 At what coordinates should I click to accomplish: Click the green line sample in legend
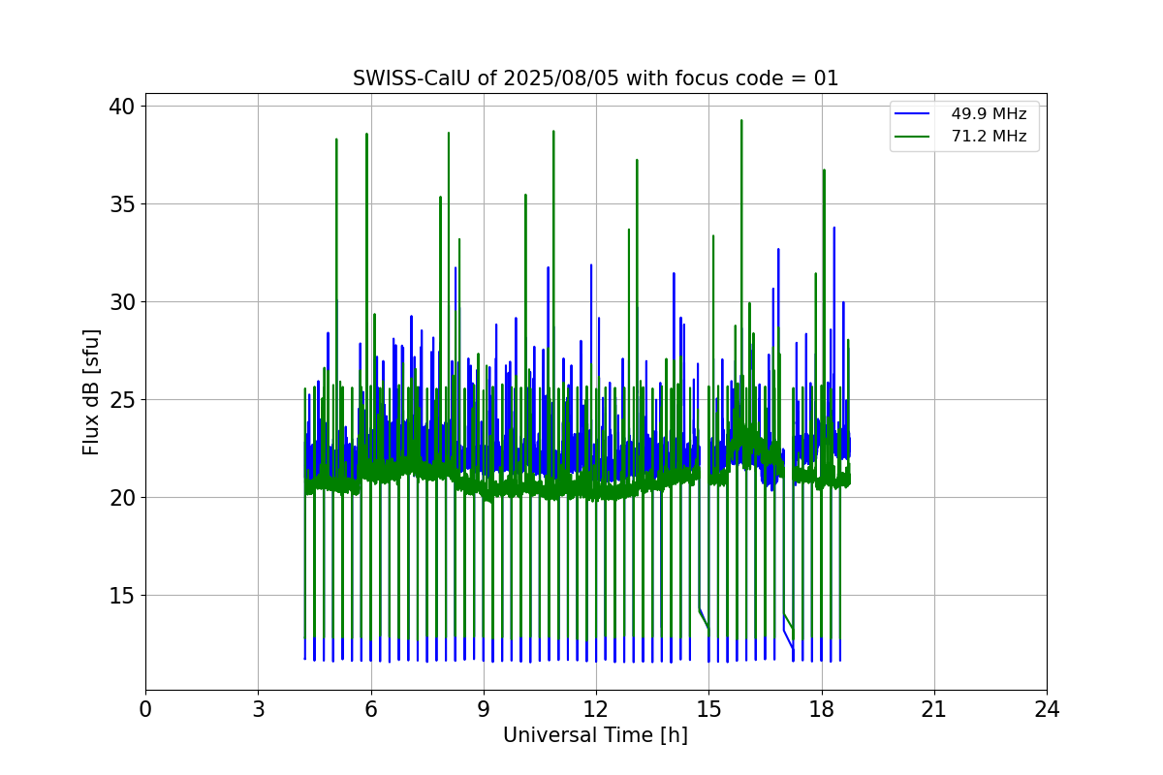click(914, 137)
